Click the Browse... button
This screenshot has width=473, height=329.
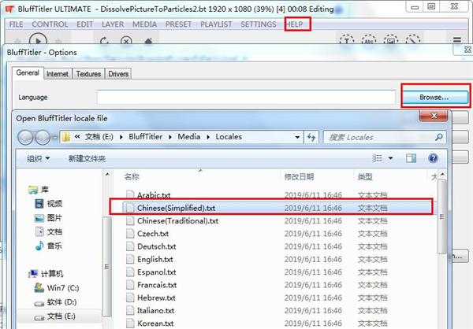pyautogui.click(x=434, y=97)
